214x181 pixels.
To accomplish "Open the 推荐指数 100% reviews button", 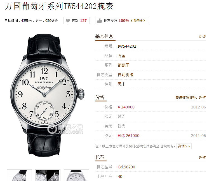I will coord(122,21).
